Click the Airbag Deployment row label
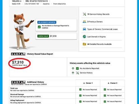This screenshot has width=139, height=104. tap(17, 100)
